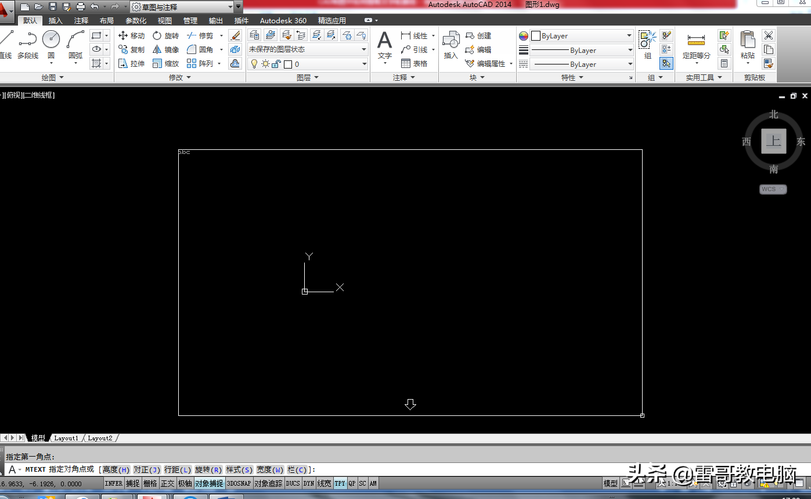
Task: Expand the Properties (特性) panel
Action: (572, 77)
